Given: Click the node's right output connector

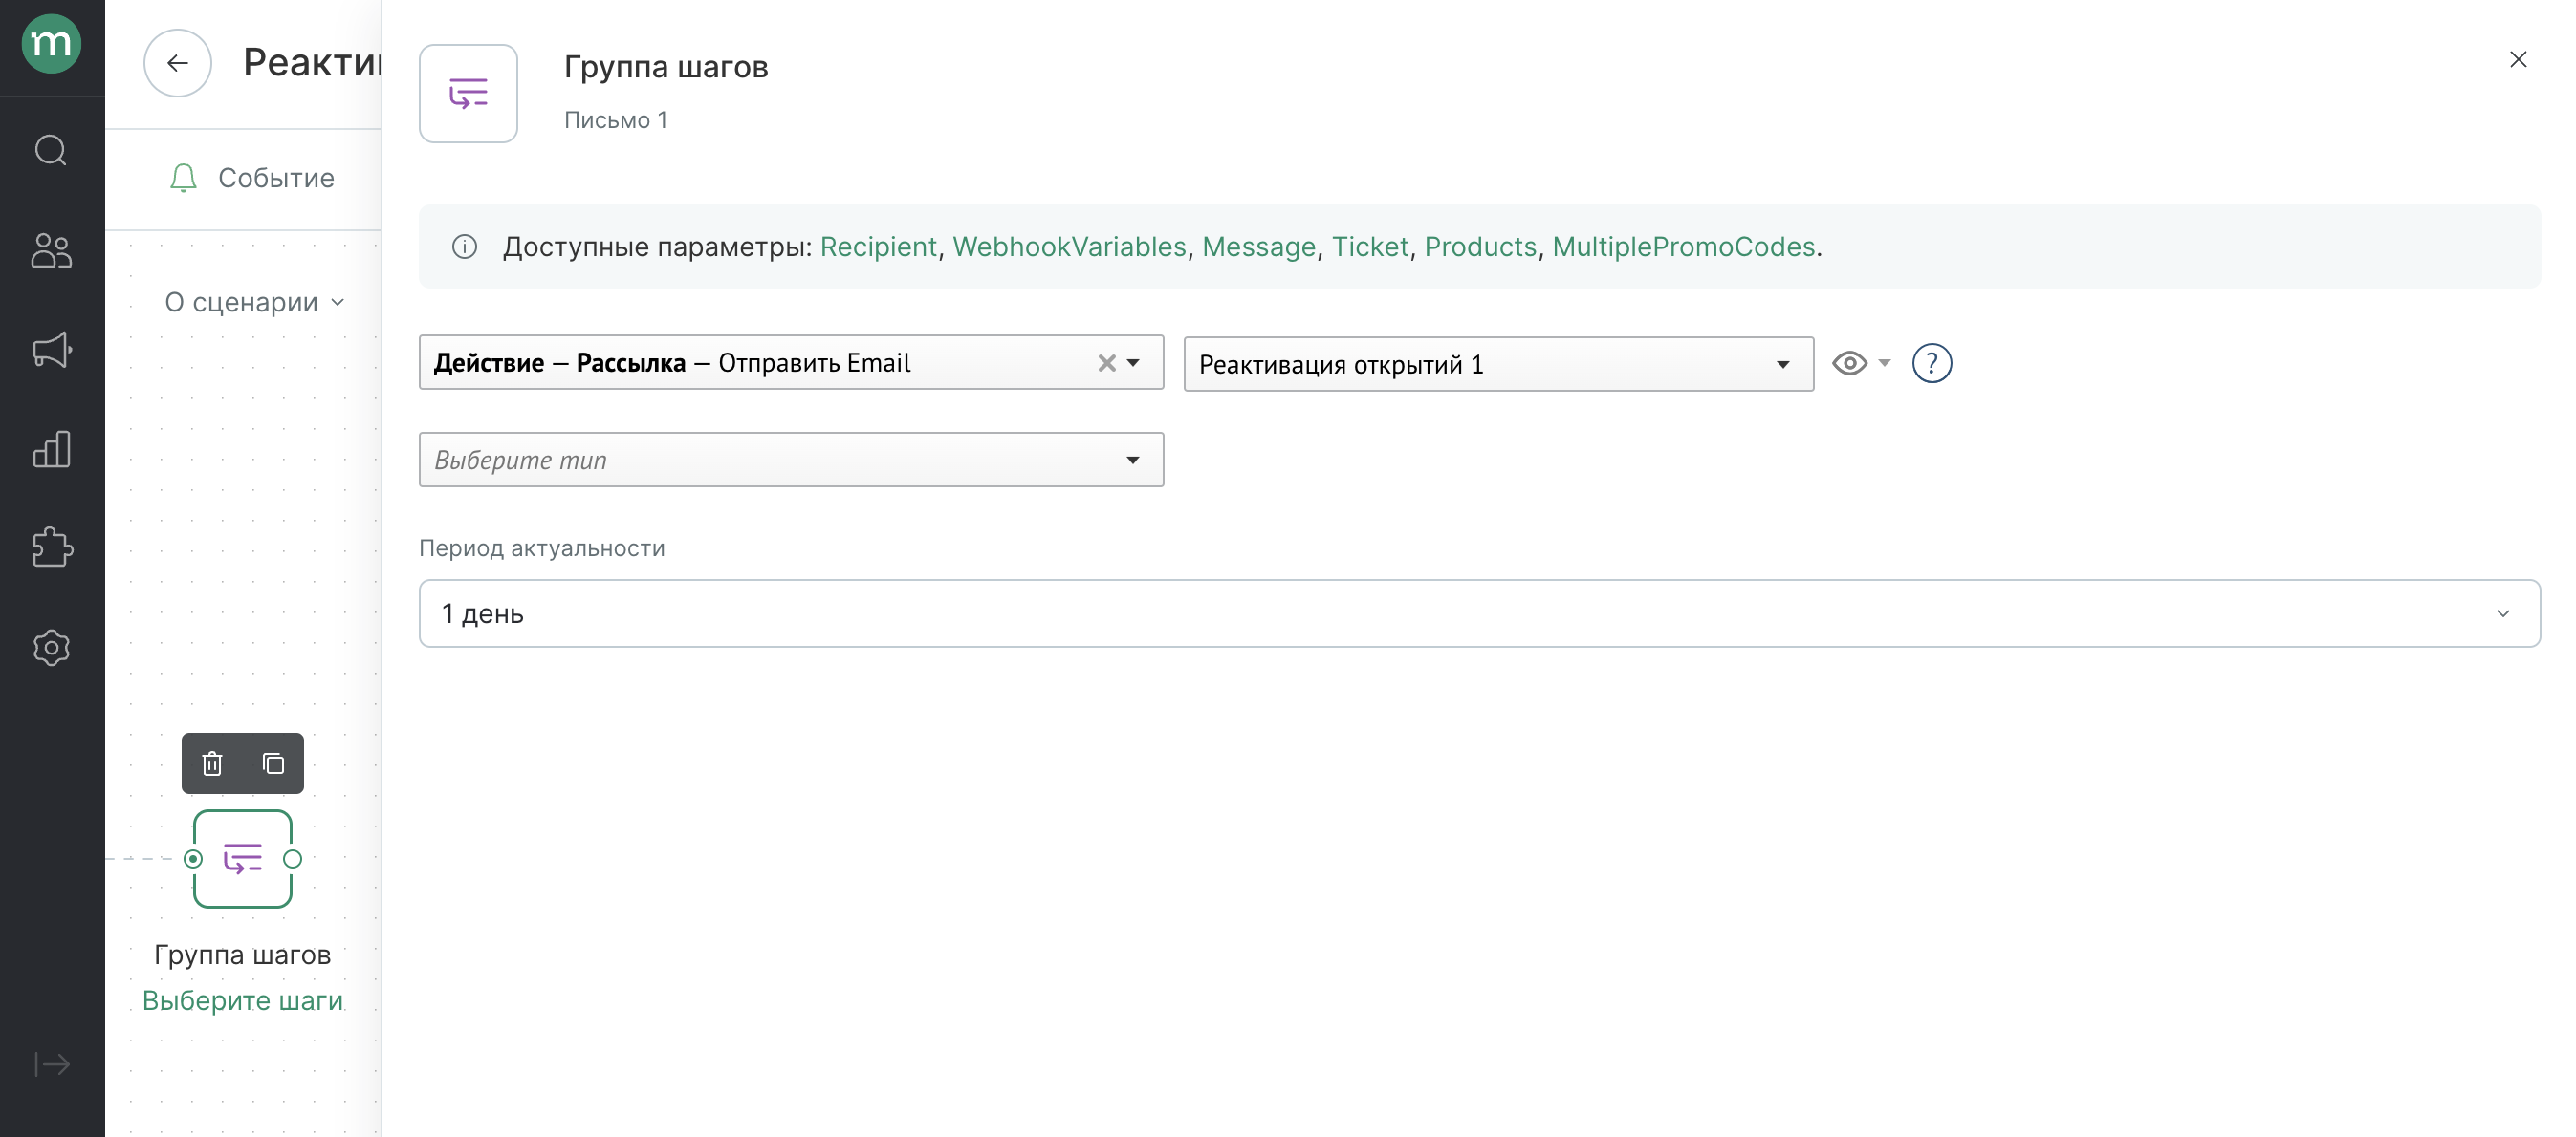Looking at the screenshot, I should coord(292,859).
